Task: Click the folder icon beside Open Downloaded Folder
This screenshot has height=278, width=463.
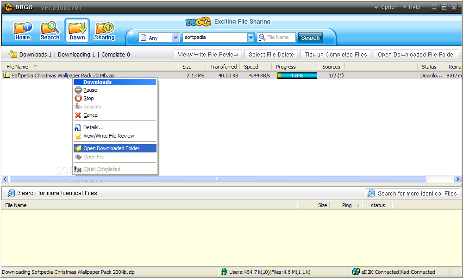Action: [x=78, y=148]
